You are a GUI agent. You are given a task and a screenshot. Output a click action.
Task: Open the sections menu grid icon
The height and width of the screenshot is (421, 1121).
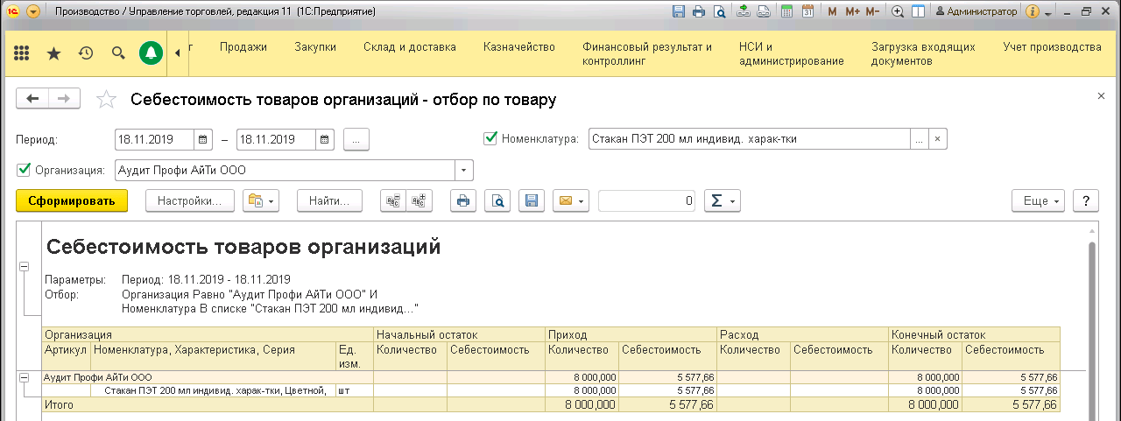(22, 53)
